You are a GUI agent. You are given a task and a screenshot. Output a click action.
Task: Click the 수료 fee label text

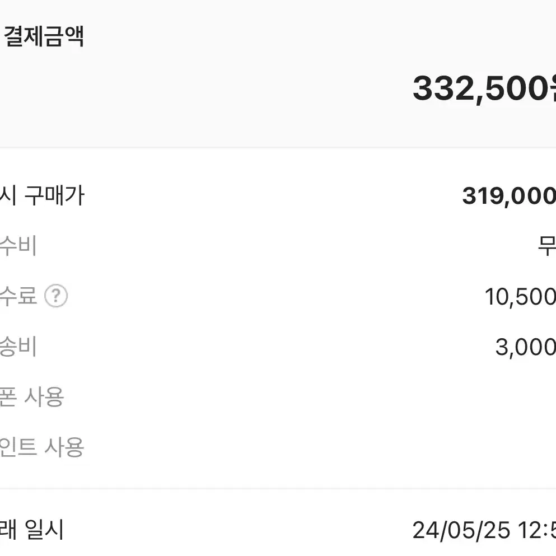(x=18, y=296)
